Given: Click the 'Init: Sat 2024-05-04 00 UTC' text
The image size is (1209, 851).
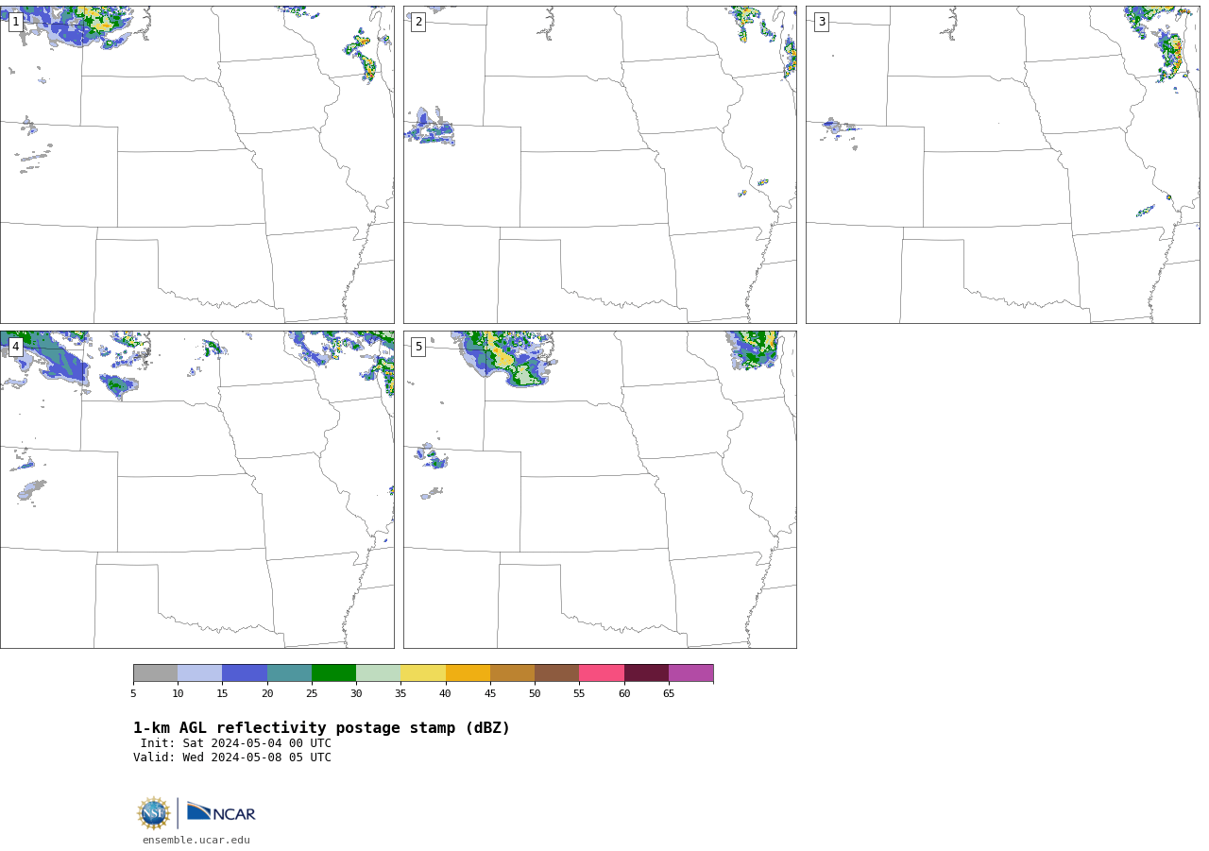Looking at the screenshot, I should 236,743.
